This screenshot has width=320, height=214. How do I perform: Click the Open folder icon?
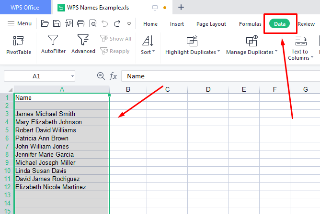[45, 23]
